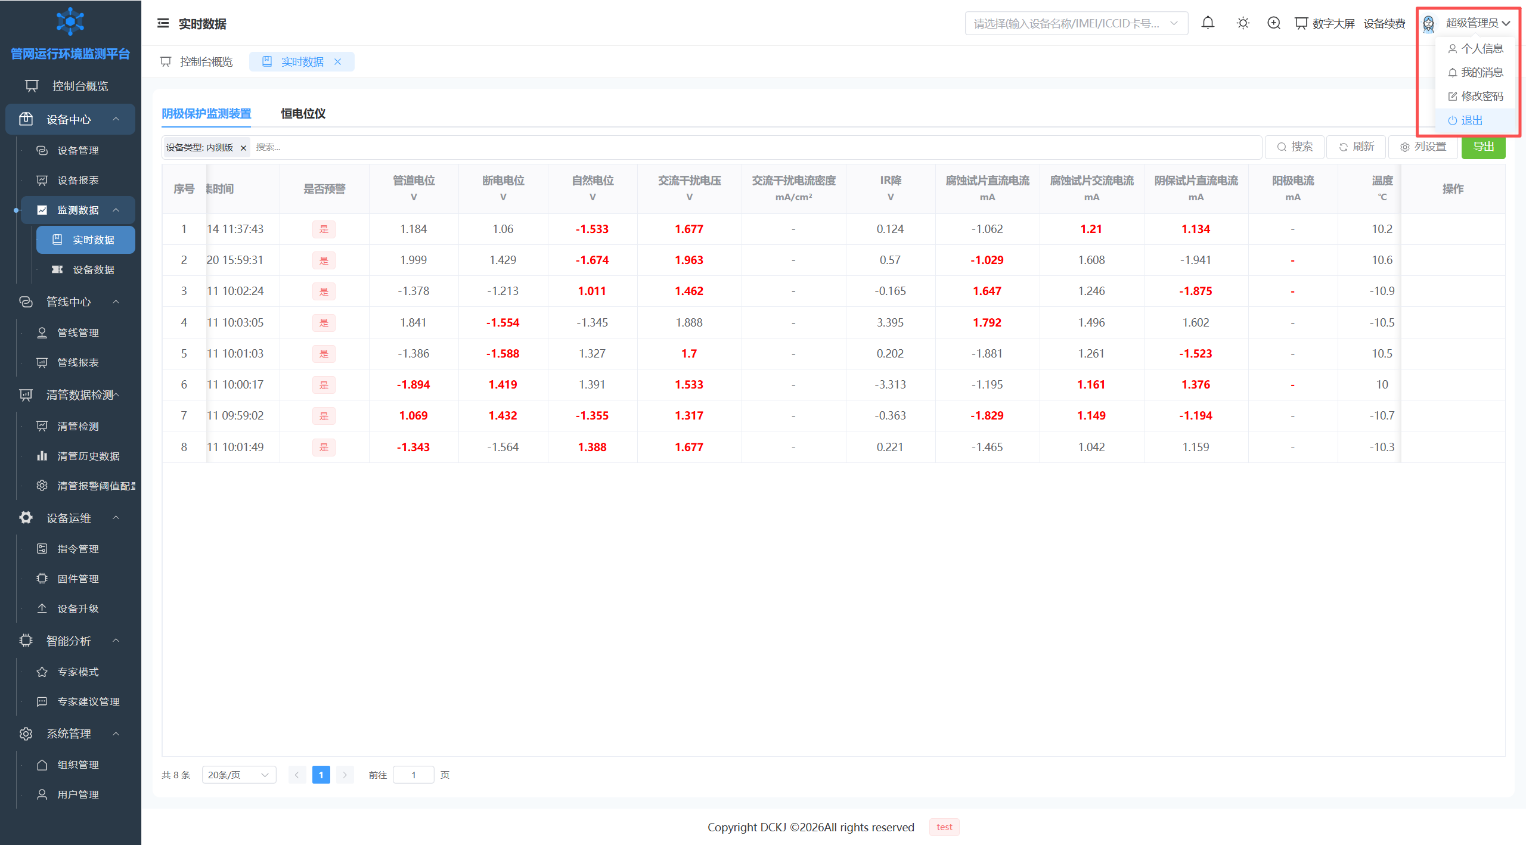Open the device name/IMEI selector dropdown

1076,23
